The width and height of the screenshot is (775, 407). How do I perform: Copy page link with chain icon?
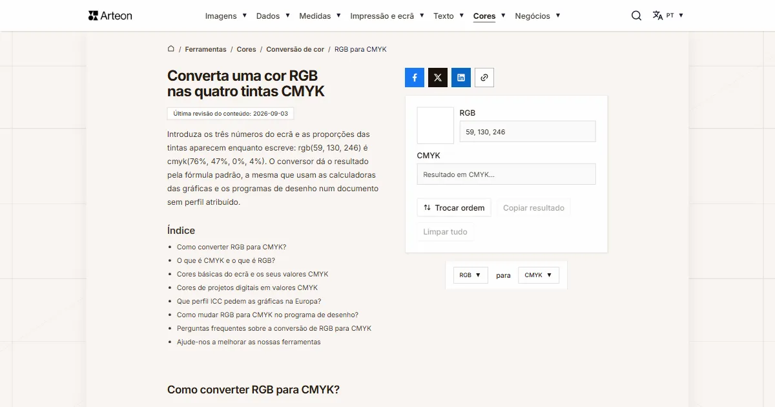click(x=484, y=78)
